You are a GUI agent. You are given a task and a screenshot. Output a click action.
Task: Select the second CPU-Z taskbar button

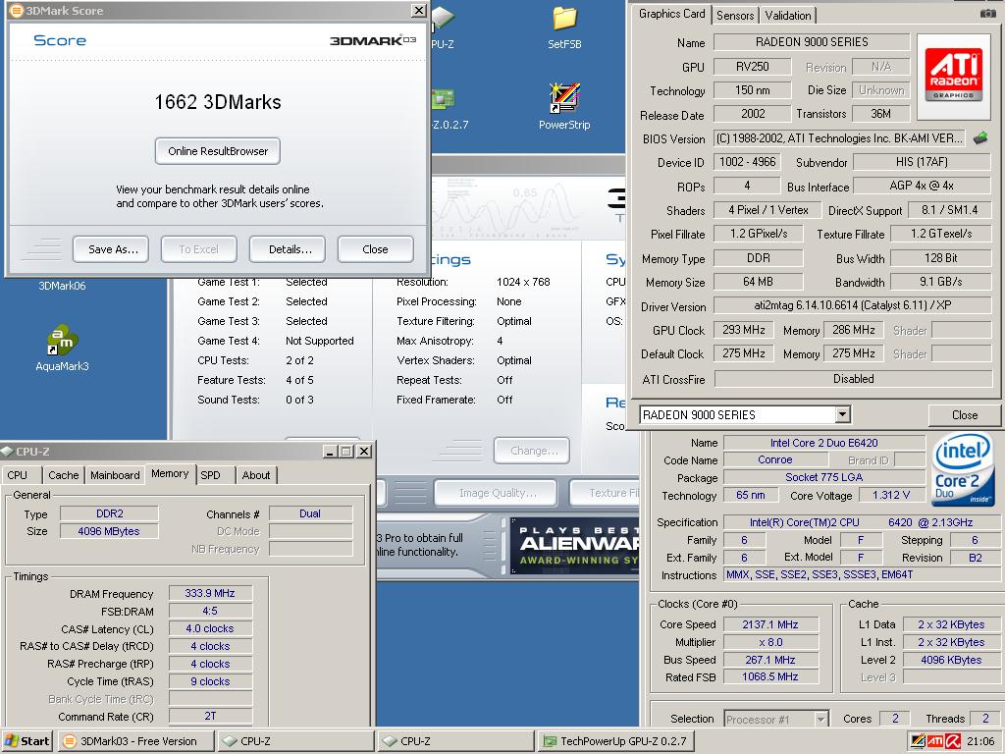click(455, 741)
